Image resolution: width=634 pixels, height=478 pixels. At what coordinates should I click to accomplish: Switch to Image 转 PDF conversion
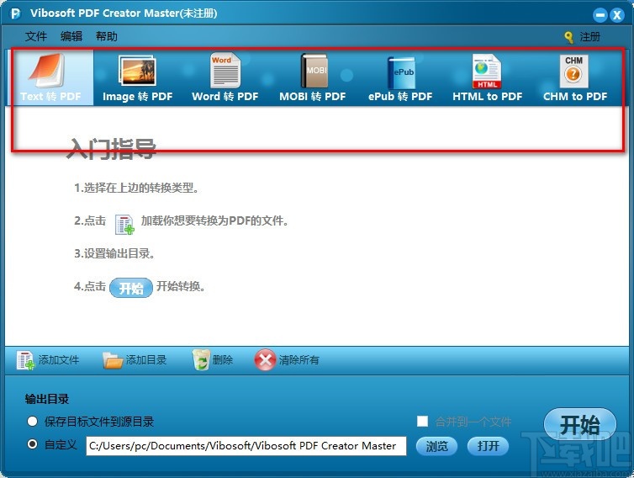coord(137,77)
